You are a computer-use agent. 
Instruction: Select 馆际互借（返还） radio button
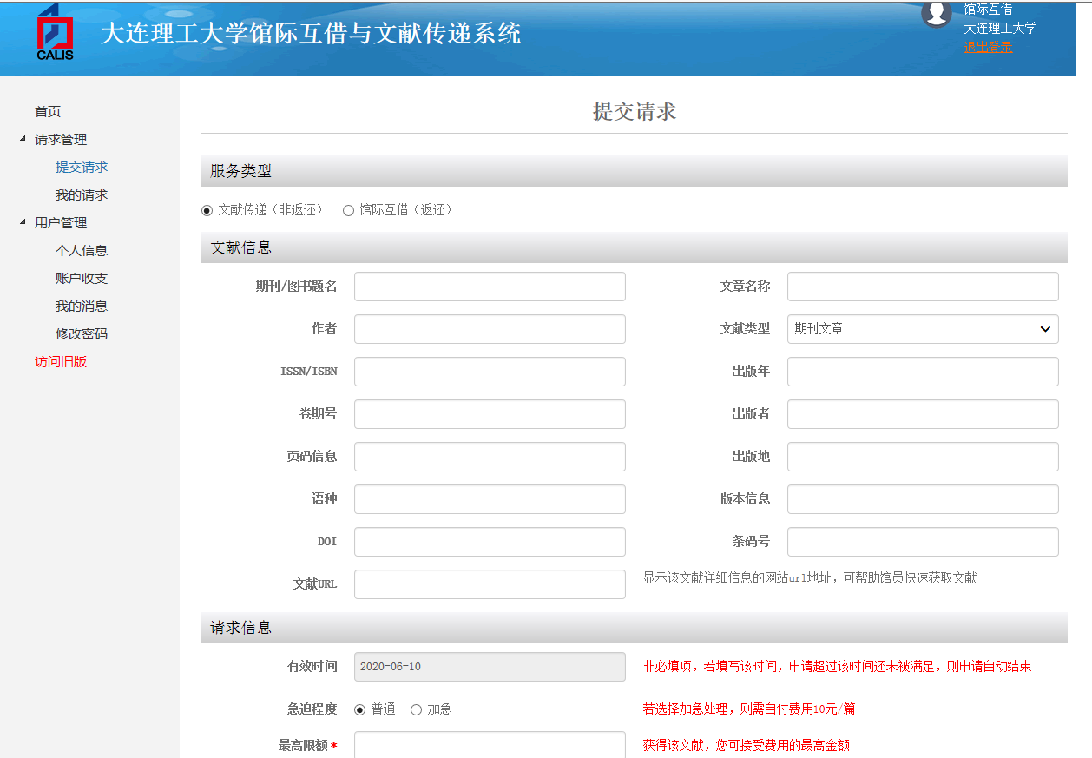coord(349,210)
